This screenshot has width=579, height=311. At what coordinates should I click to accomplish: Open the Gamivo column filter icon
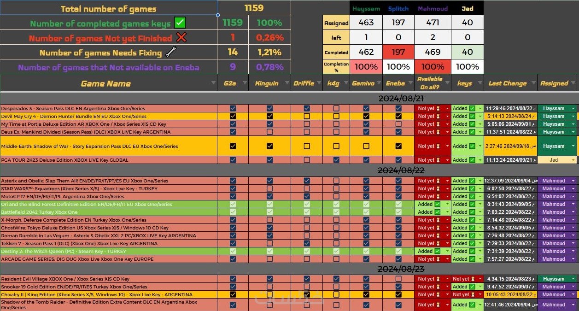(378, 83)
